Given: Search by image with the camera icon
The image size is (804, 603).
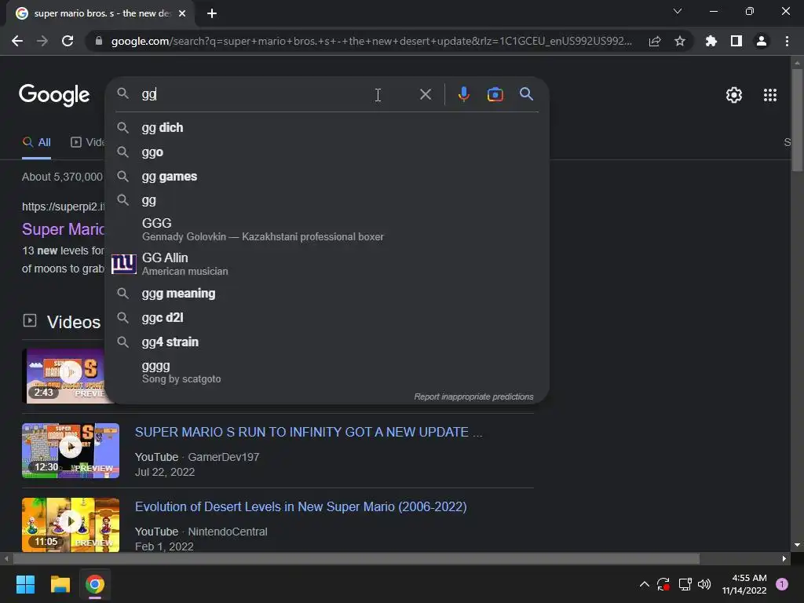Looking at the screenshot, I should 495,94.
